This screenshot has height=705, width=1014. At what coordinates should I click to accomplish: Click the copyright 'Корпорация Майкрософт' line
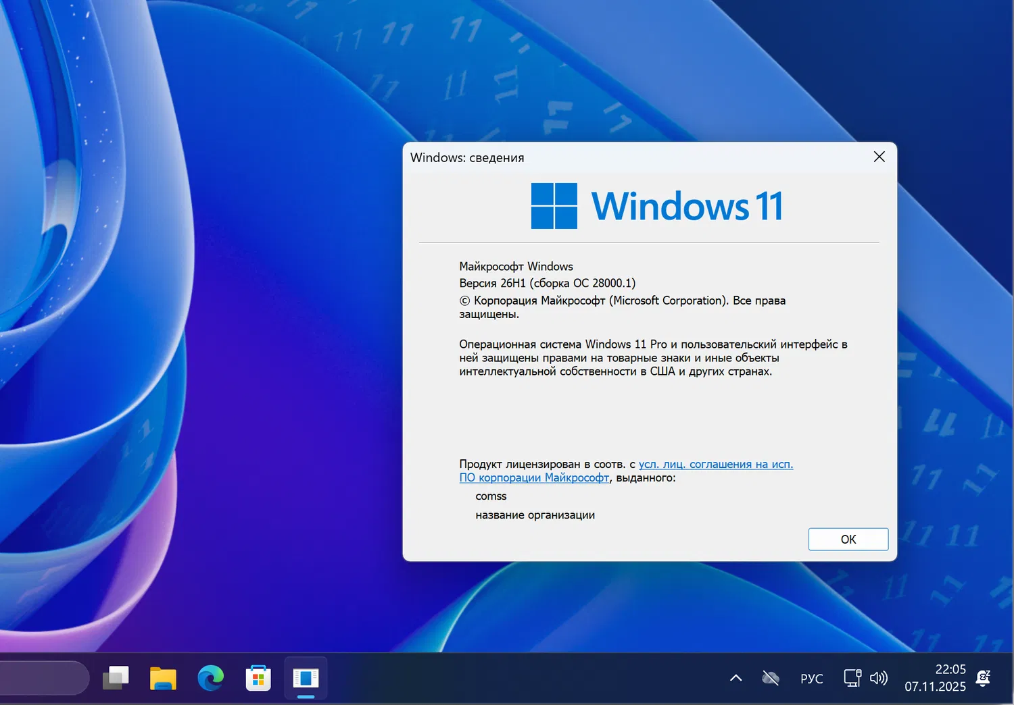coord(623,307)
